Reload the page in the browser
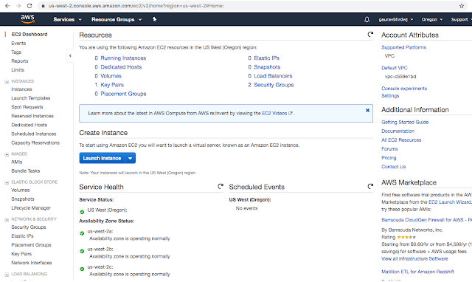Screen dimensions: 472x282 (x=29, y=6)
